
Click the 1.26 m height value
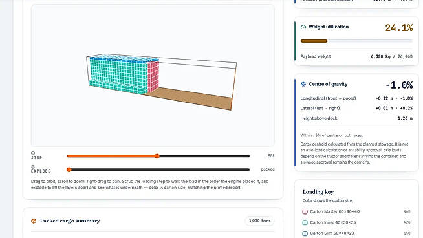pos(405,118)
